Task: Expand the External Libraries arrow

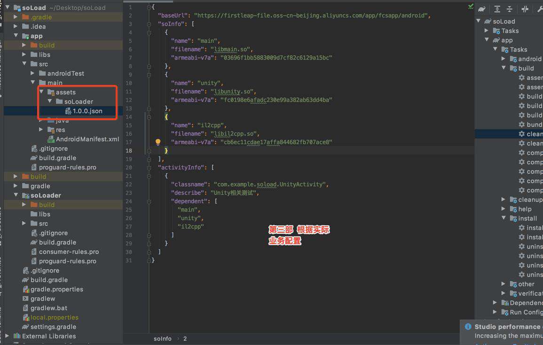Action: click(7, 336)
